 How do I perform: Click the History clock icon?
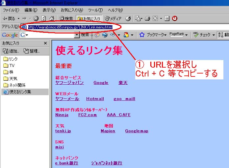point(128,18)
